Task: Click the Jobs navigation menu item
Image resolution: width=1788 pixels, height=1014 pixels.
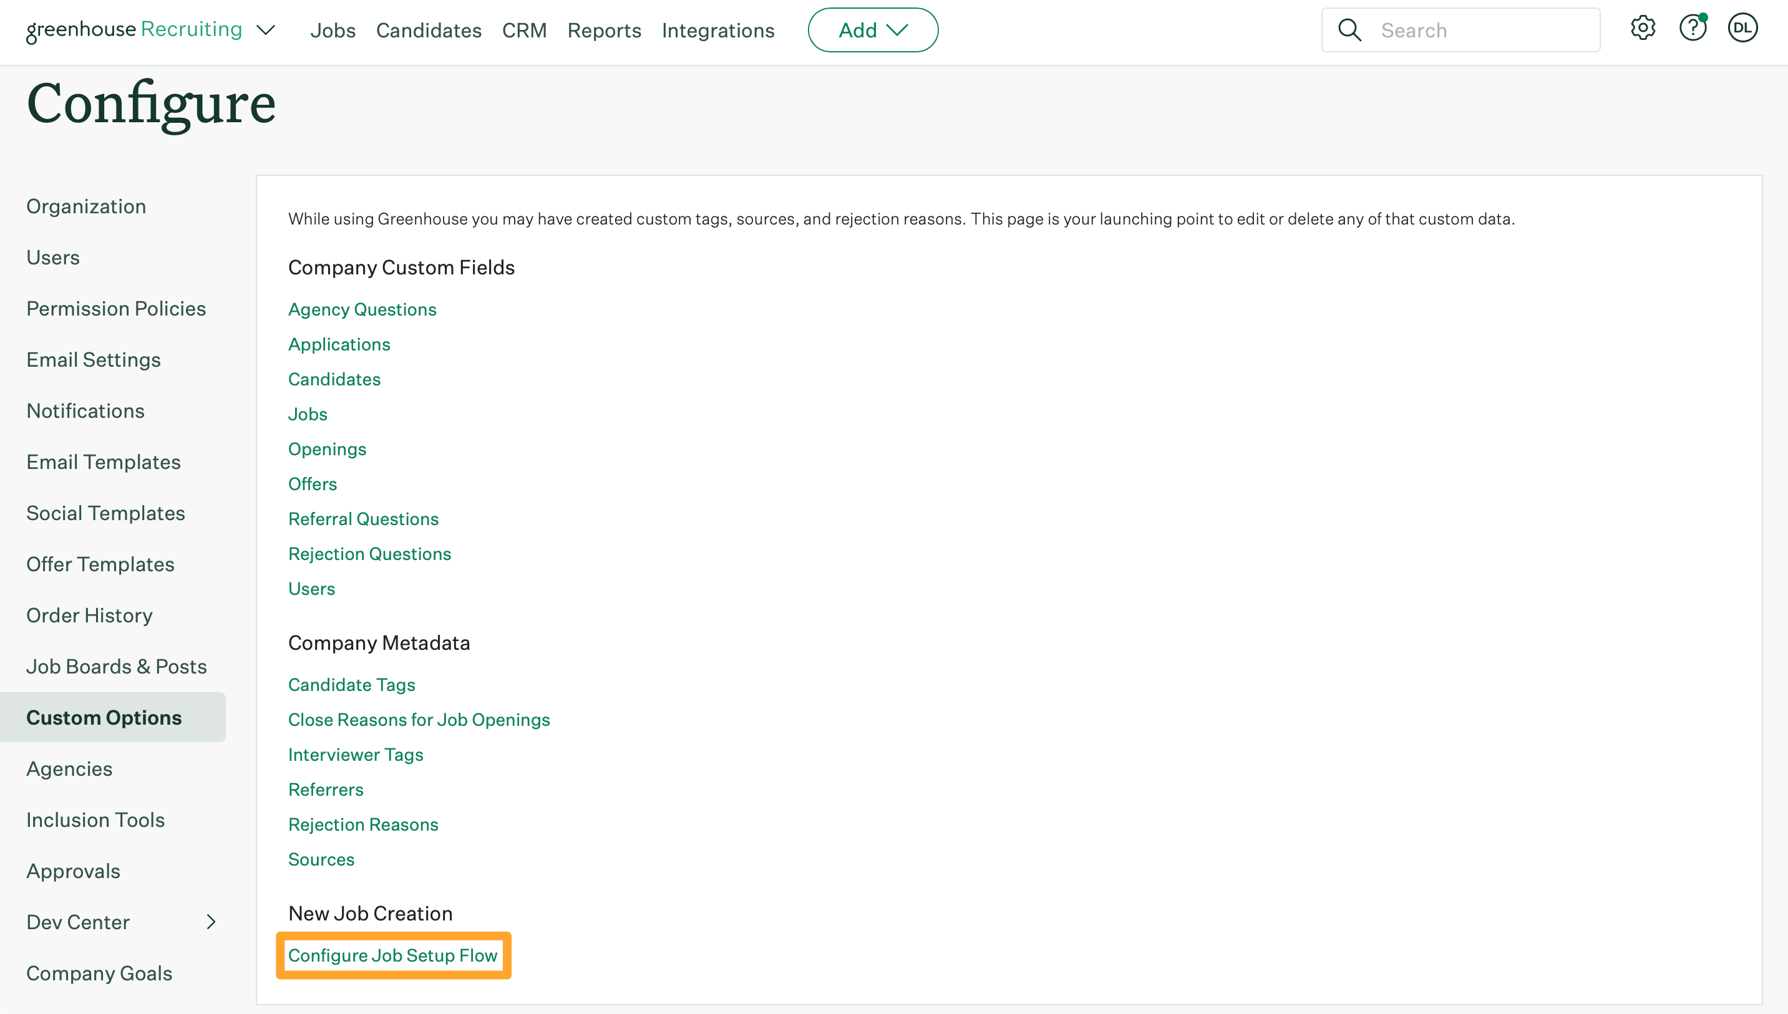Action: [331, 29]
